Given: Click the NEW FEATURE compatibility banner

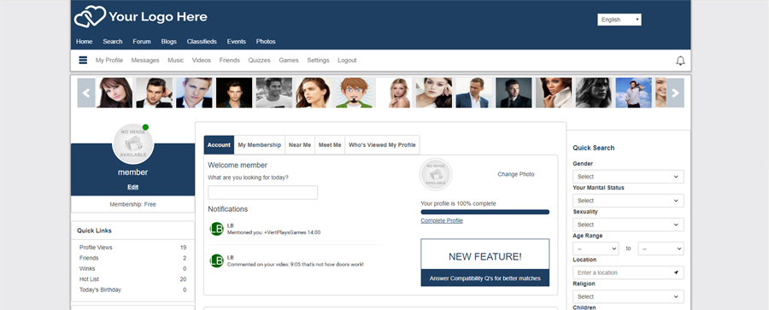Looking at the screenshot, I should pyautogui.click(x=485, y=262).
